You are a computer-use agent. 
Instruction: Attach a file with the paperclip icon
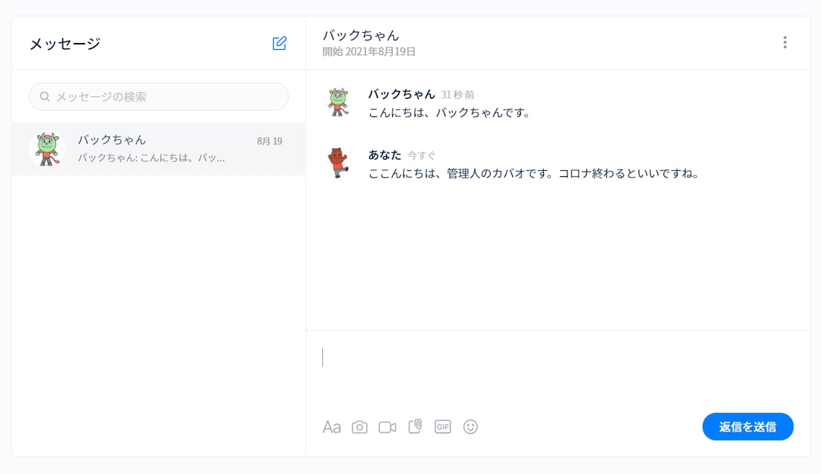(x=415, y=426)
